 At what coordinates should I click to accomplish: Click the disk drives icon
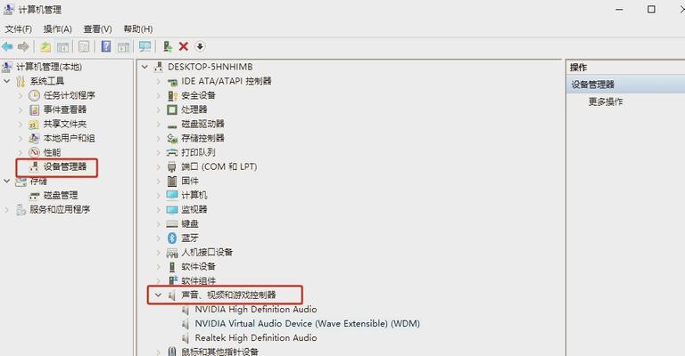[x=172, y=125]
